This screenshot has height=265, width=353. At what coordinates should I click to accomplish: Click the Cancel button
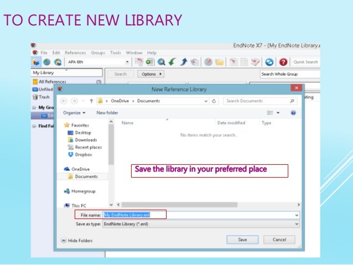279,240
